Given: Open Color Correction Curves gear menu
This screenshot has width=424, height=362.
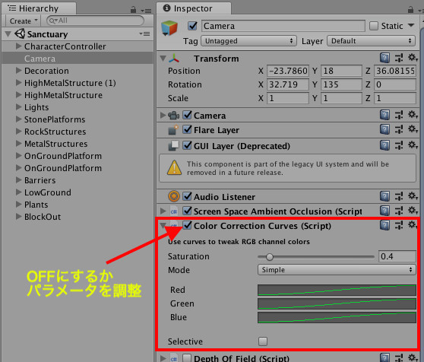Looking at the screenshot, I should pos(413,225).
